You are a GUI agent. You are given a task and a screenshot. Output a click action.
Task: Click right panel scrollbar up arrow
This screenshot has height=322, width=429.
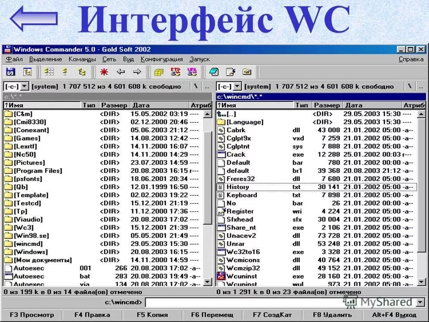click(x=421, y=114)
